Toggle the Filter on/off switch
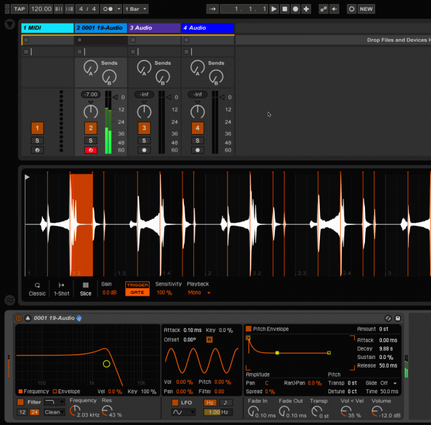The height and width of the screenshot is (425, 431). (20, 401)
